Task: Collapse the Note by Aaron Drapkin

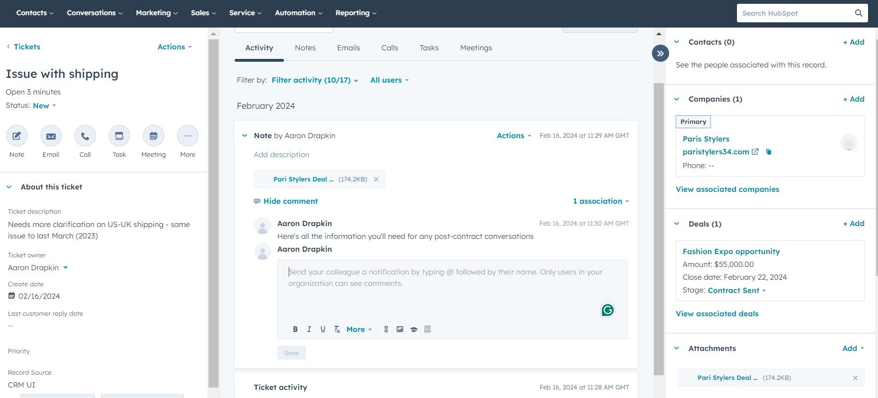Action: coord(245,136)
